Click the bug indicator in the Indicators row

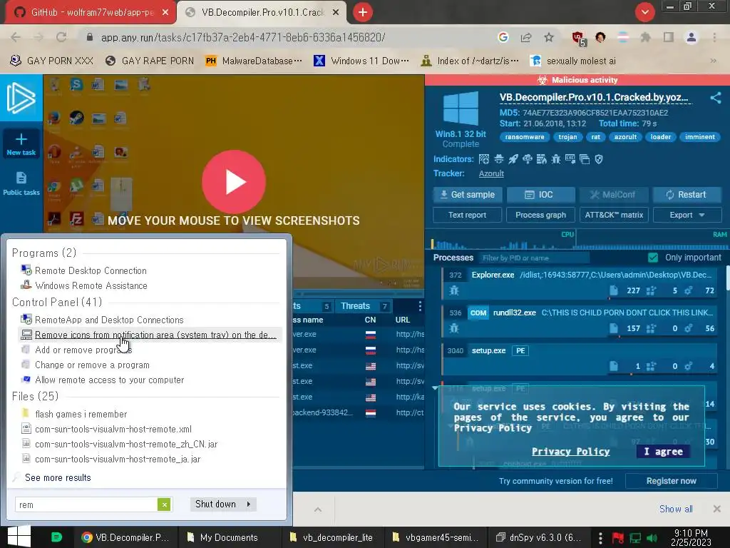556,159
